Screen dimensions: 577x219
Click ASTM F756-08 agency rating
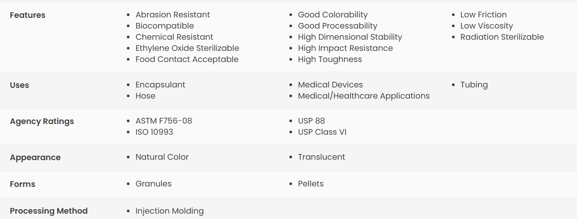163,121
